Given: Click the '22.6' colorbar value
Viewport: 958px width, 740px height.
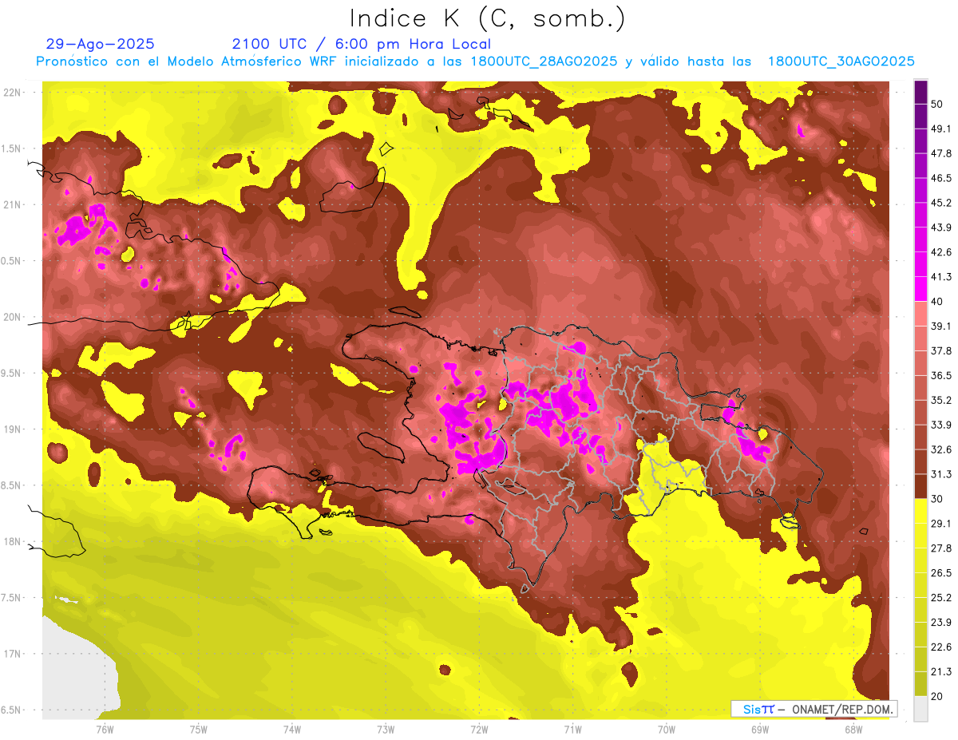Looking at the screenshot, I should click(x=941, y=647).
